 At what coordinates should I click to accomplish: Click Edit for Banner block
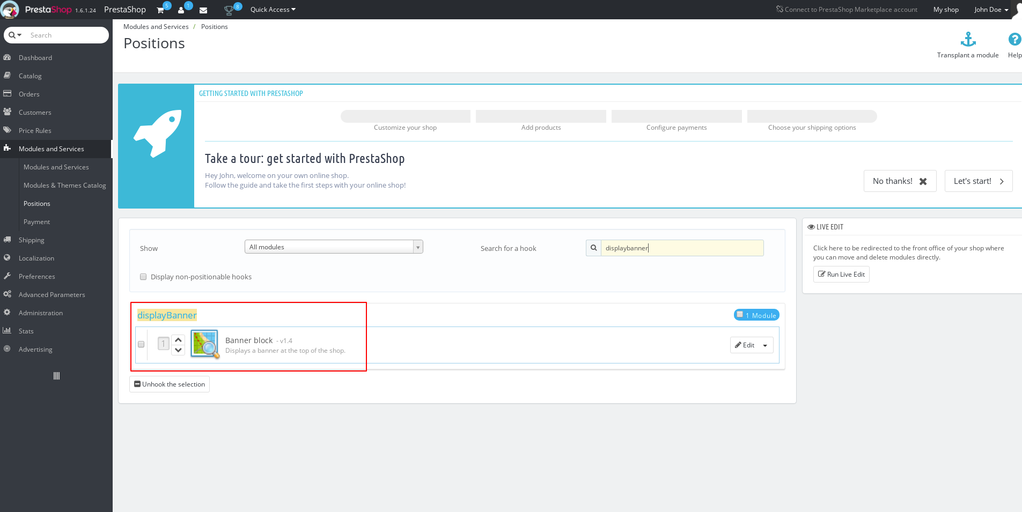click(x=745, y=345)
